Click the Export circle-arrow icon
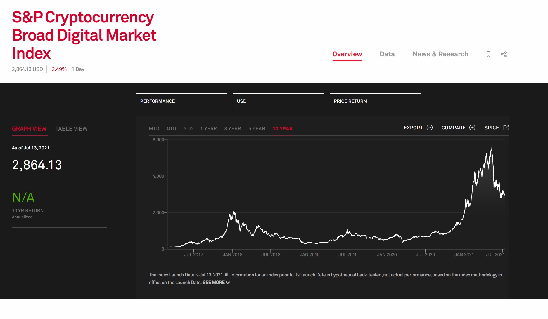Screen dimensions: 548x319 click(x=430, y=128)
